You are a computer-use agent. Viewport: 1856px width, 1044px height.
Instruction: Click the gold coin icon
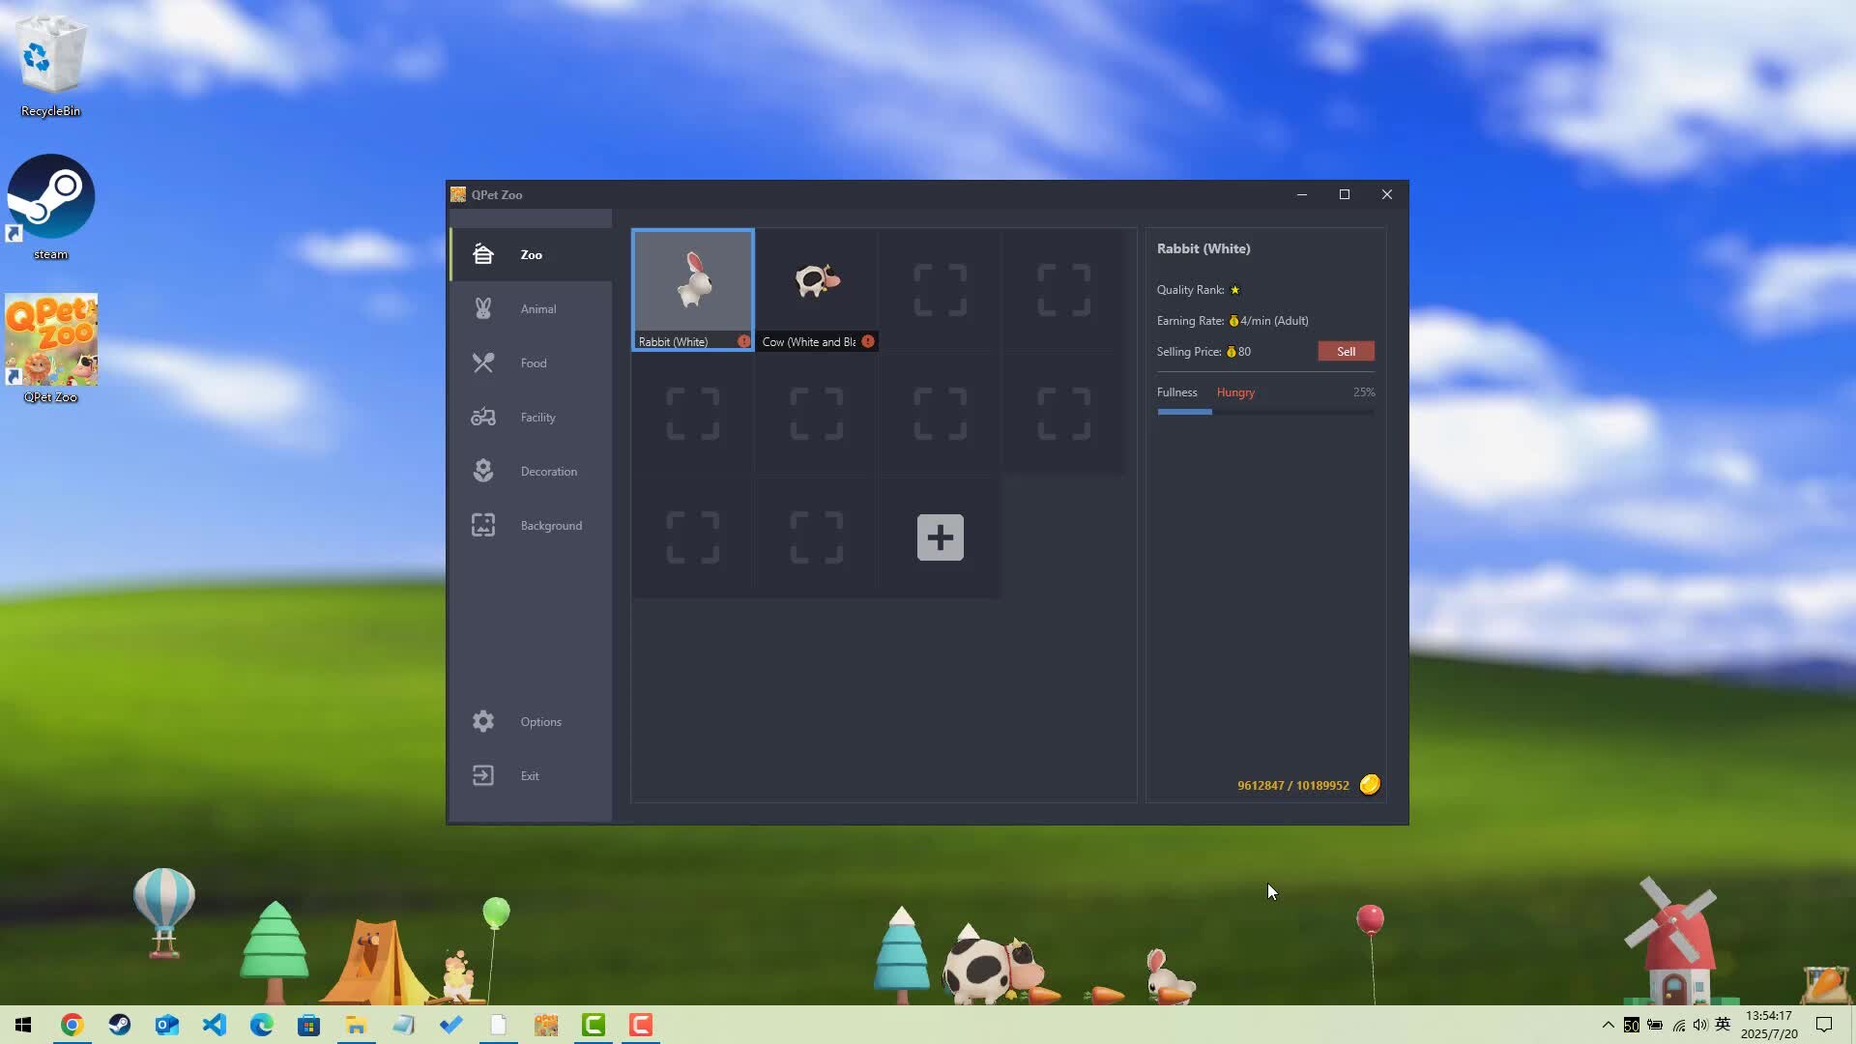(1370, 784)
